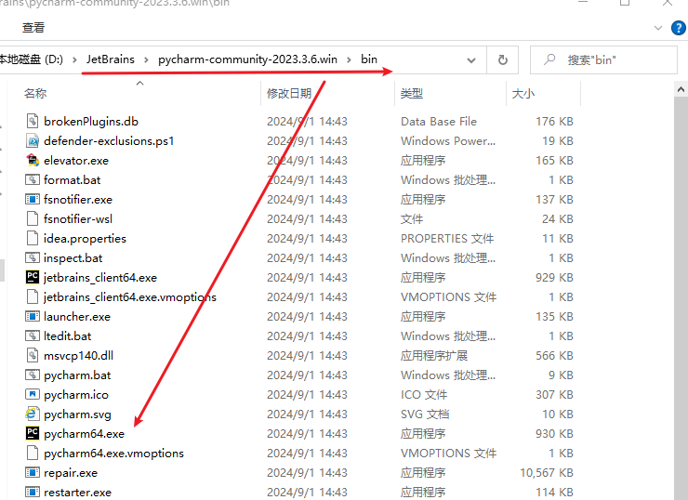688x500 pixels.
Task: Select the launcher.exe icon
Action: click(33, 316)
